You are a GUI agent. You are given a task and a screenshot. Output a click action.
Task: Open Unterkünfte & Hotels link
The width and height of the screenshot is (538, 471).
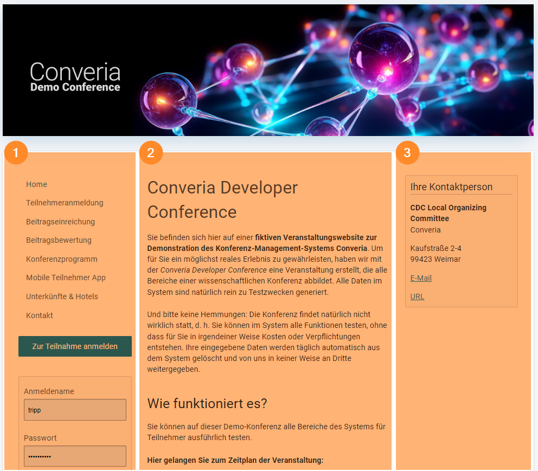(x=62, y=296)
